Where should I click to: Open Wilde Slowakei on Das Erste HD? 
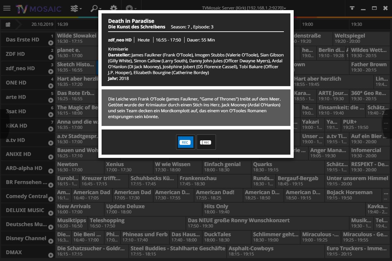pyautogui.click(x=77, y=38)
